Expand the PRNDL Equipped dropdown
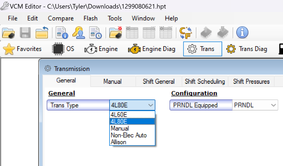 tap(273, 105)
